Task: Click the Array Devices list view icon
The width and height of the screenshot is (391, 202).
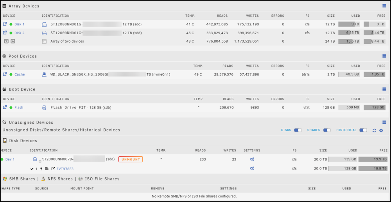Action: tap(384, 6)
